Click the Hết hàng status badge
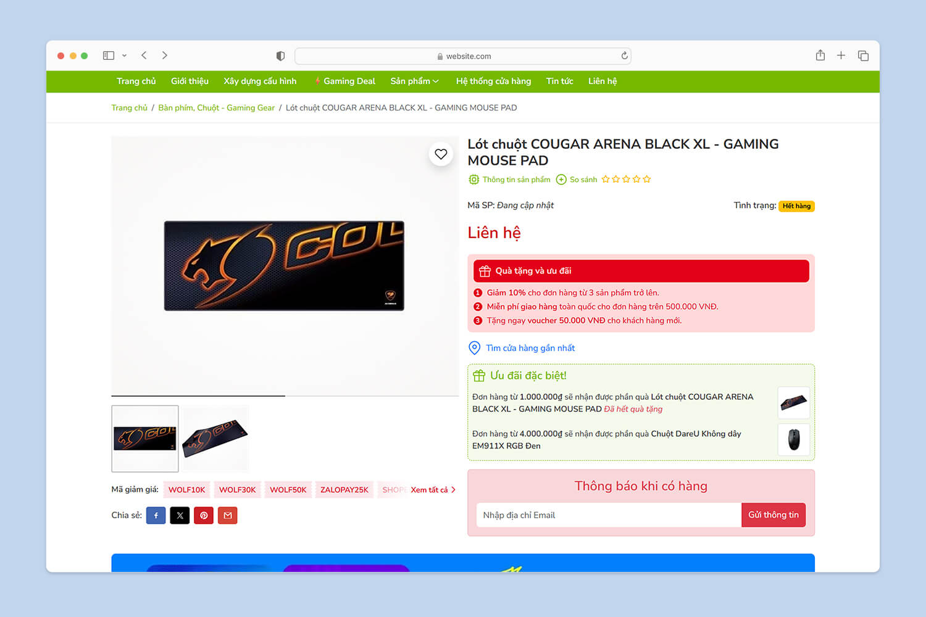This screenshot has width=926, height=617. [796, 206]
